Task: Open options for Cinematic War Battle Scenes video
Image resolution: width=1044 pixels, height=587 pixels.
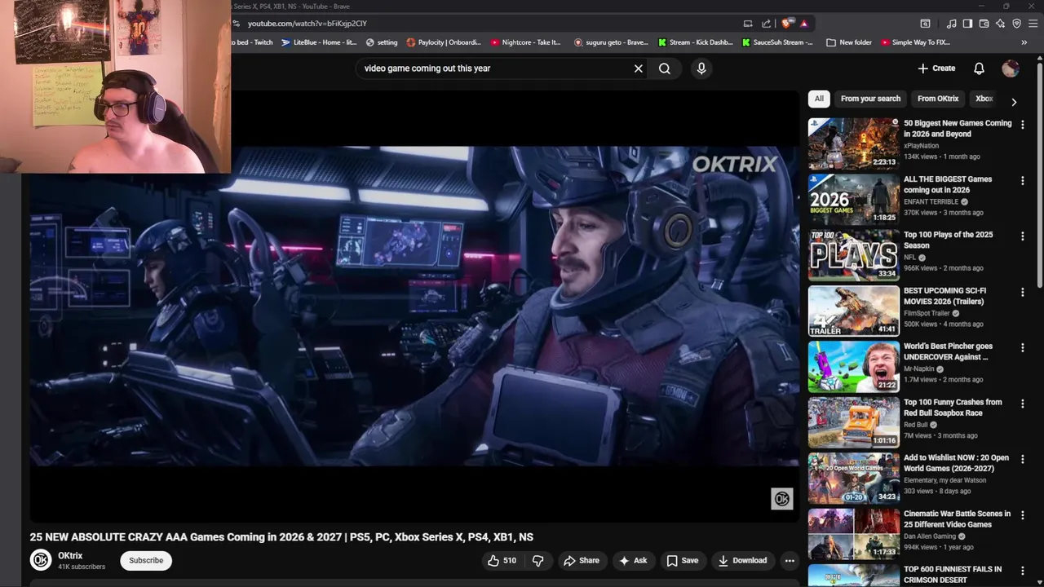Action: (1022, 515)
